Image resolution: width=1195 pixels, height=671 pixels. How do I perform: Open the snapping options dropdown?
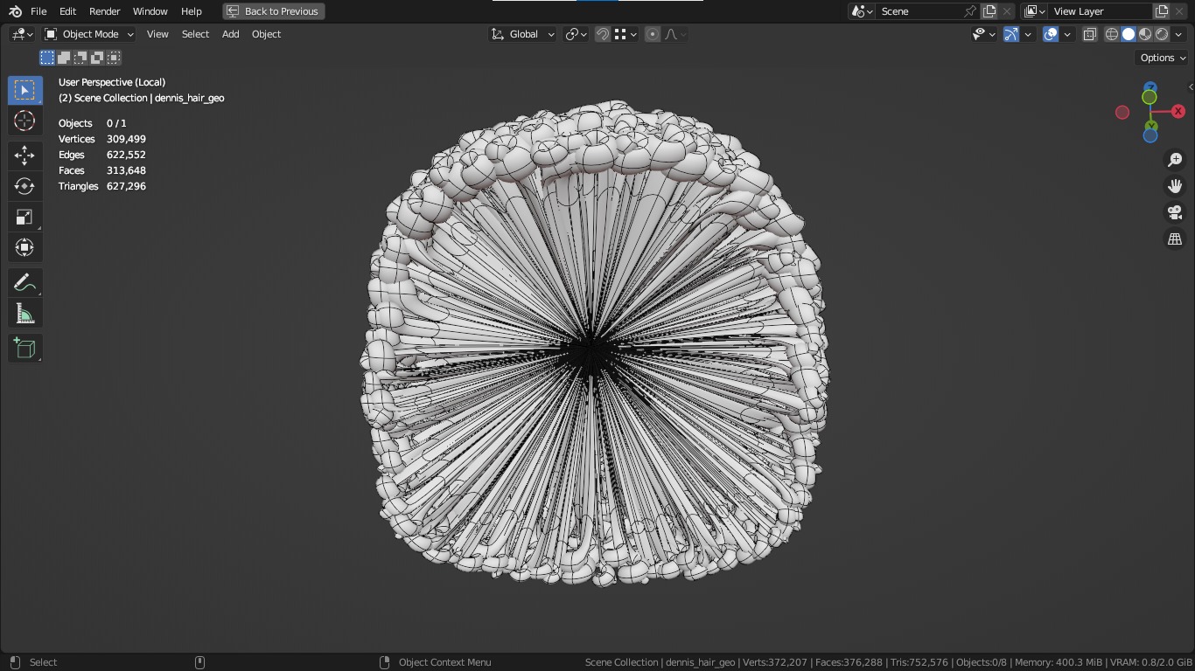(624, 34)
